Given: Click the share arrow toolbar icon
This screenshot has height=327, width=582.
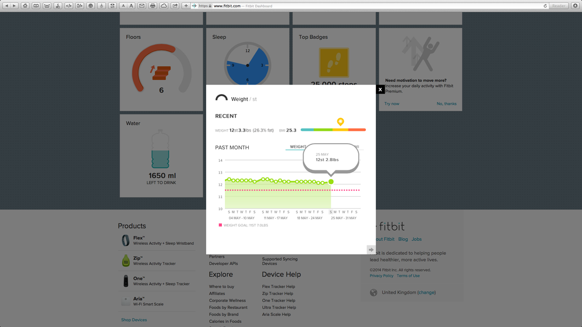Looking at the screenshot, I should tap(175, 6).
